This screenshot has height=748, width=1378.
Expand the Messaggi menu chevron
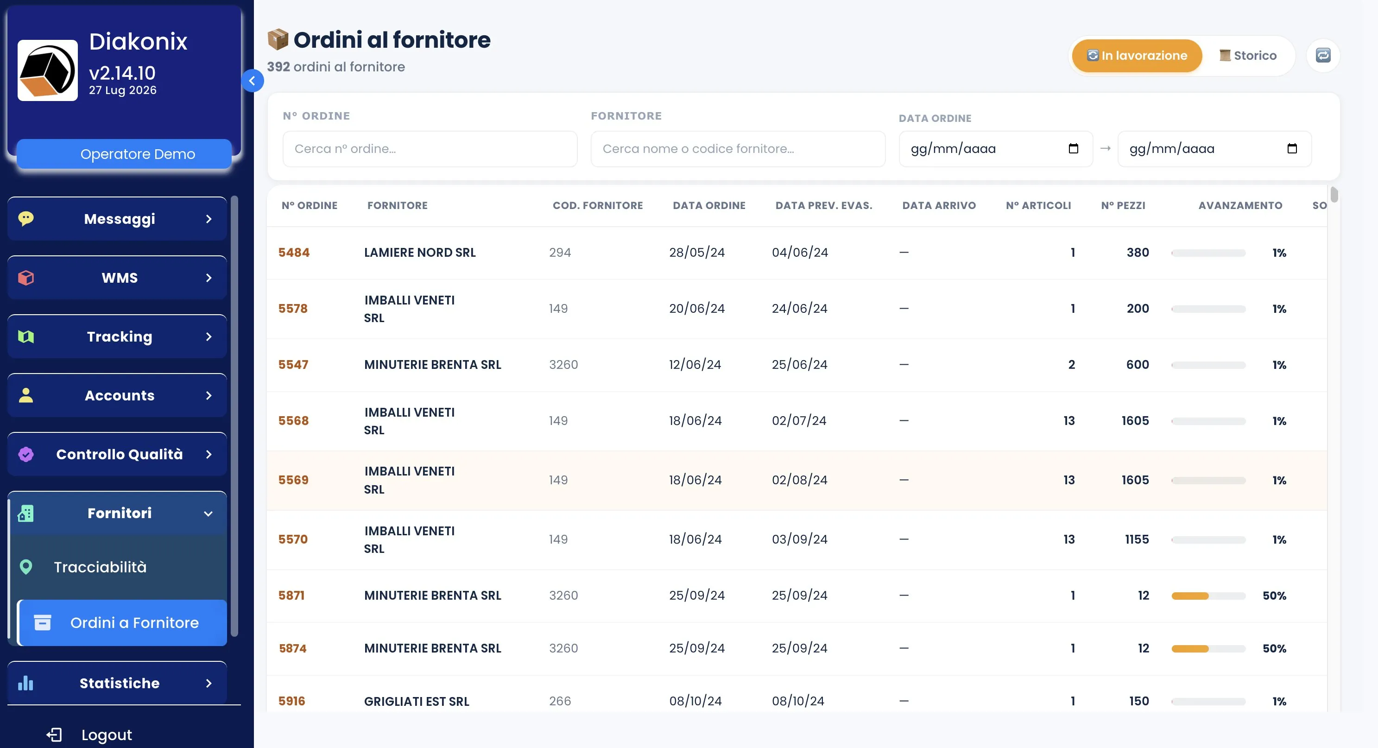tap(209, 218)
